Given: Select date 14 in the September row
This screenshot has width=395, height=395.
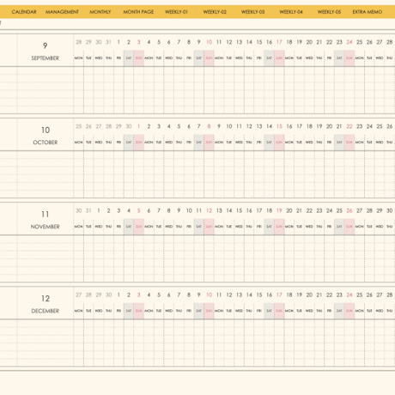Looking at the screenshot, I should coord(249,42).
